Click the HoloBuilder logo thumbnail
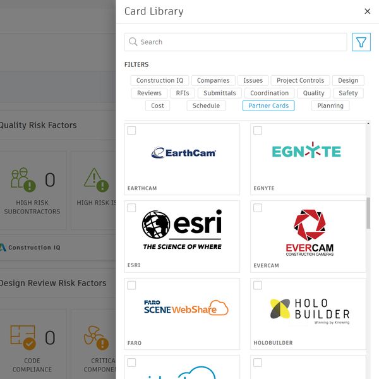The height and width of the screenshot is (379, 379). [x=310, y=311]
